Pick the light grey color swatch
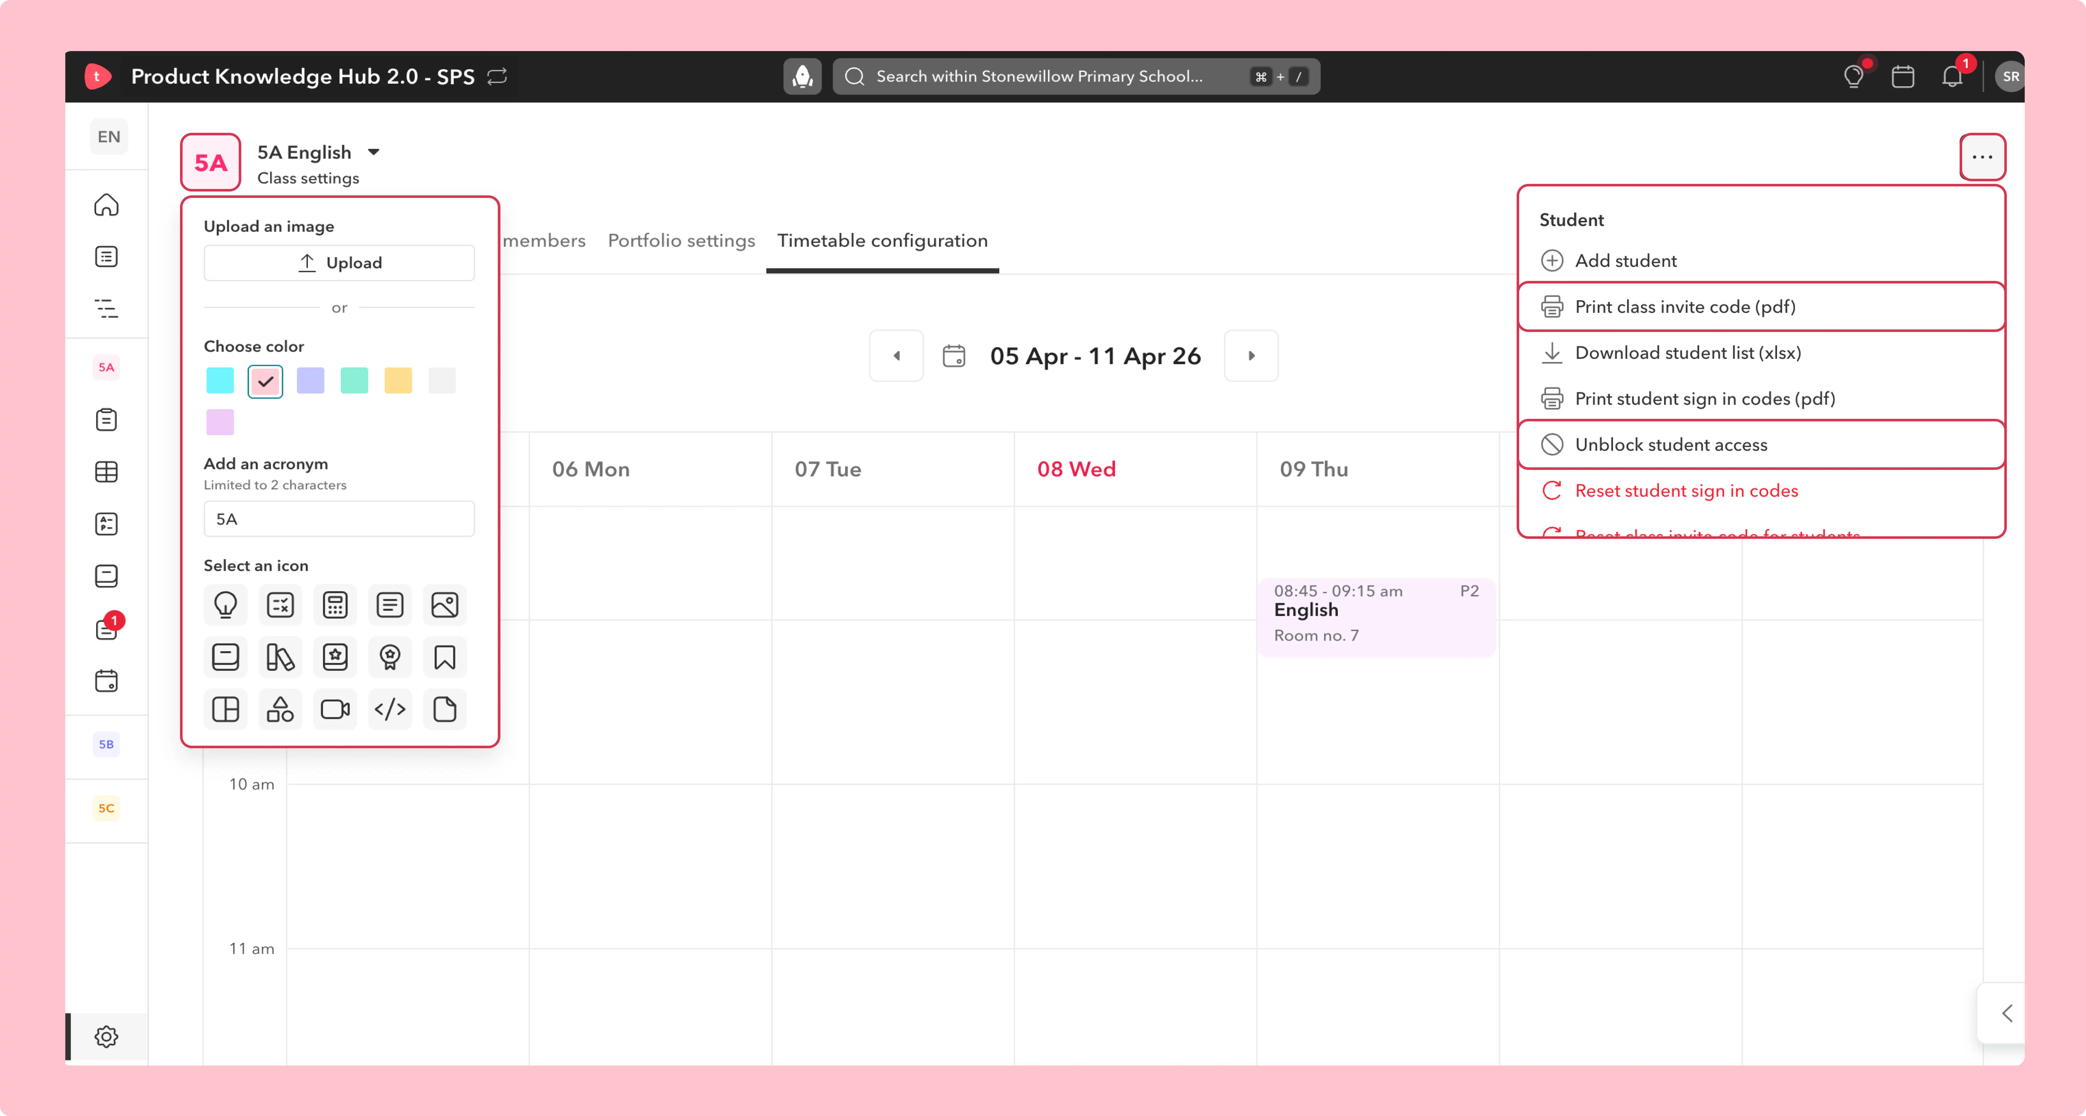The height and width of the screenshot is (1116, 2086). point(442,381)
